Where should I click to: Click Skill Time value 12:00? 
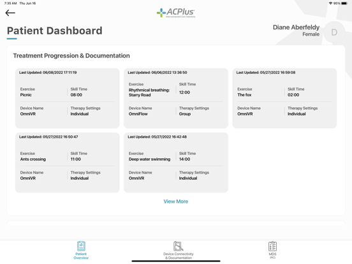point(184,92)
